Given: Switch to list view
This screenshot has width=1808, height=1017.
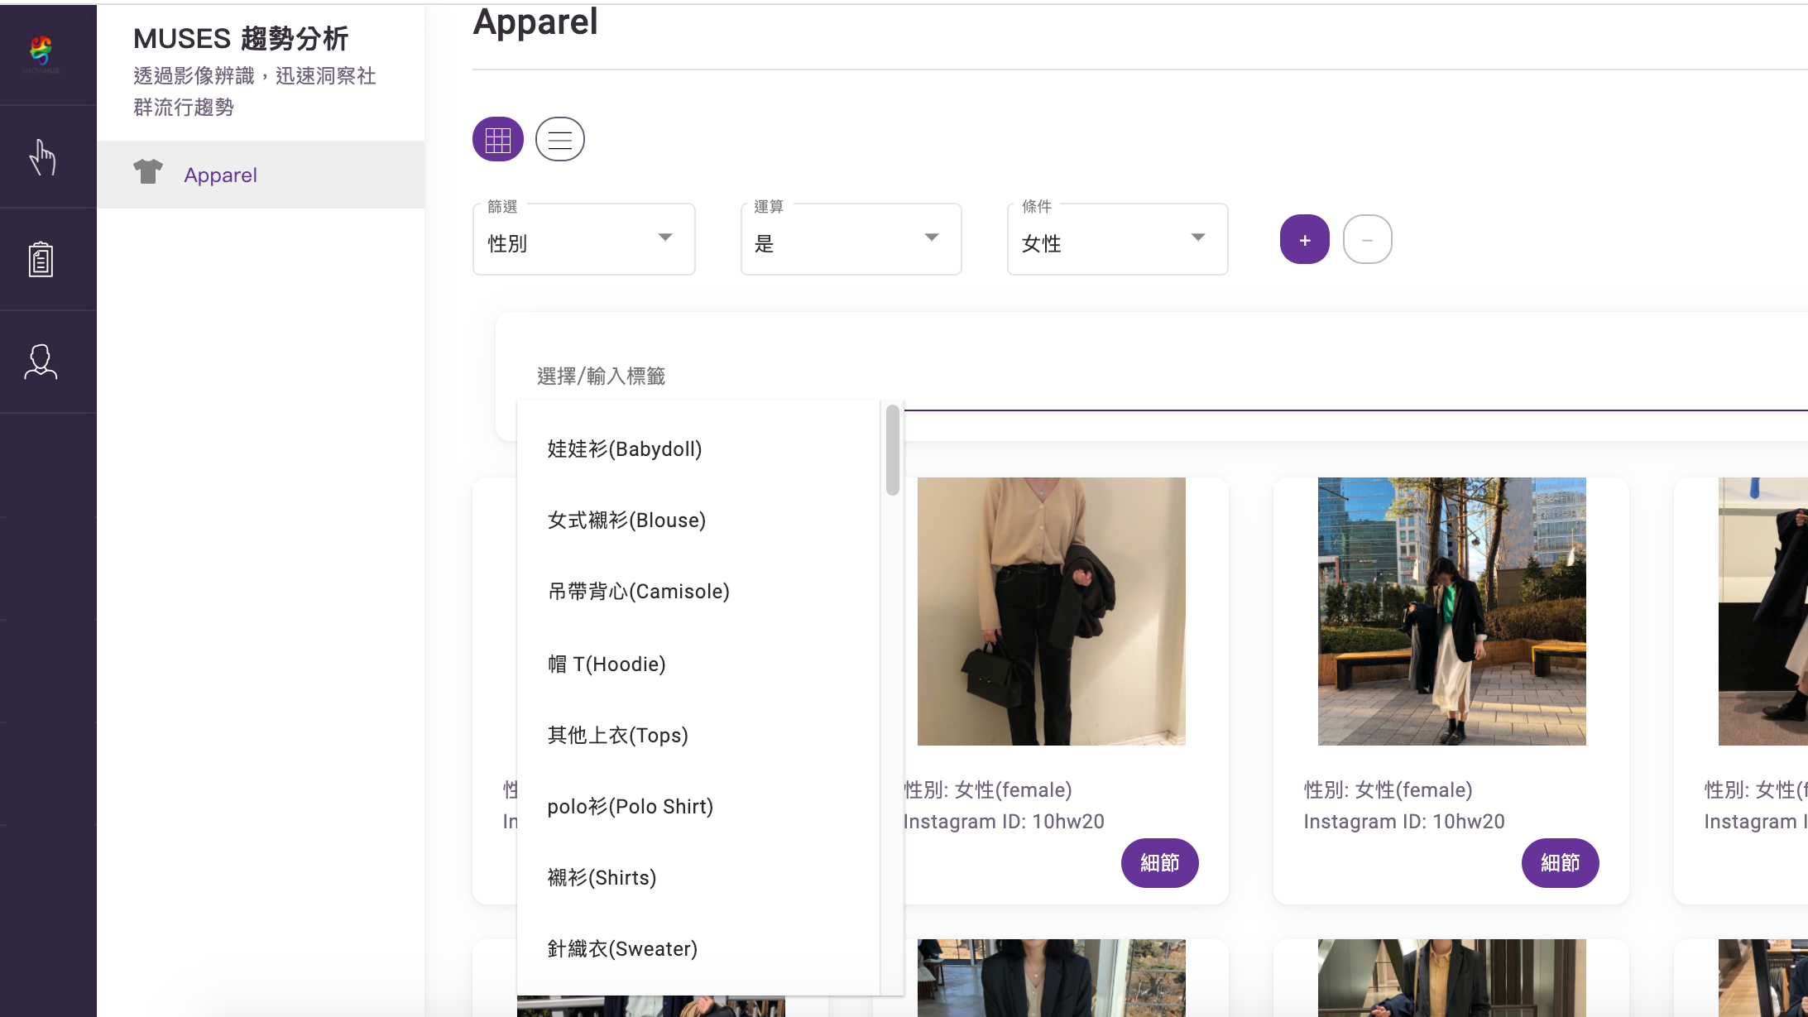Looking at the screenshot, I should tap(560, 139).
